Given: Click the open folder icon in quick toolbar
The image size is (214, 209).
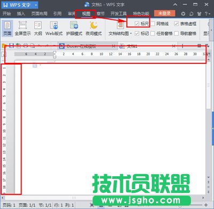Looking at the screenshot, I should 4,46.
